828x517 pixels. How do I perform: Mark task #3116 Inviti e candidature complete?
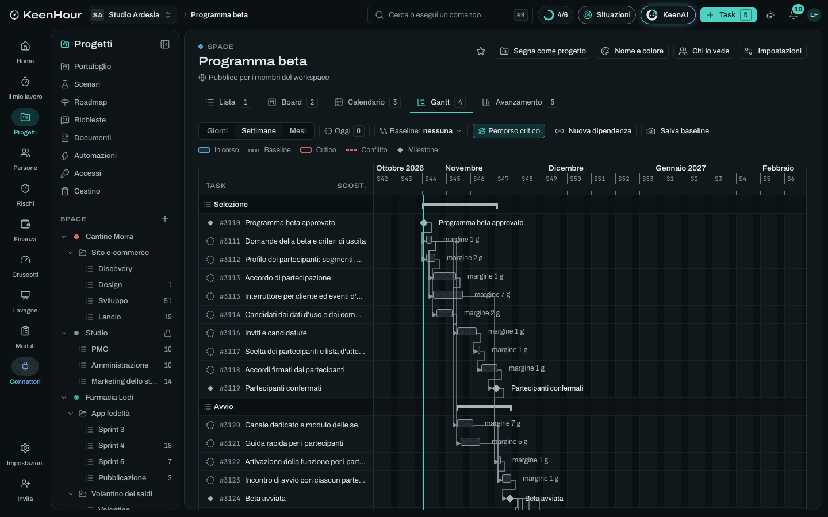(x=210, y=333)
